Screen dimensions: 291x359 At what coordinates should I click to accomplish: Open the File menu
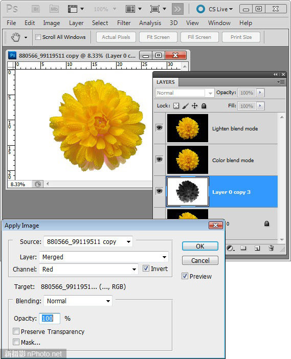(x=11, y=23)
